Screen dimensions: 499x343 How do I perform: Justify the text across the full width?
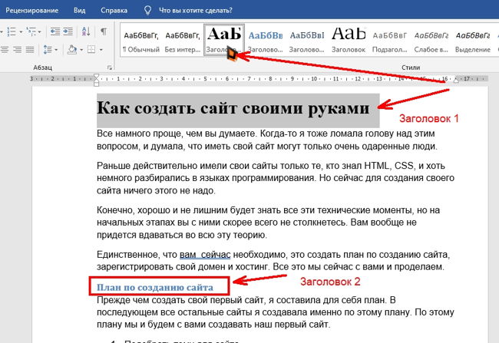pyautogui.click(x=30, y=50)
